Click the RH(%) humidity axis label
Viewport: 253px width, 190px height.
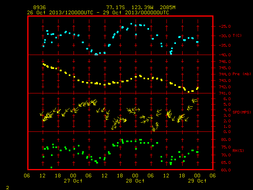point(238,150)
